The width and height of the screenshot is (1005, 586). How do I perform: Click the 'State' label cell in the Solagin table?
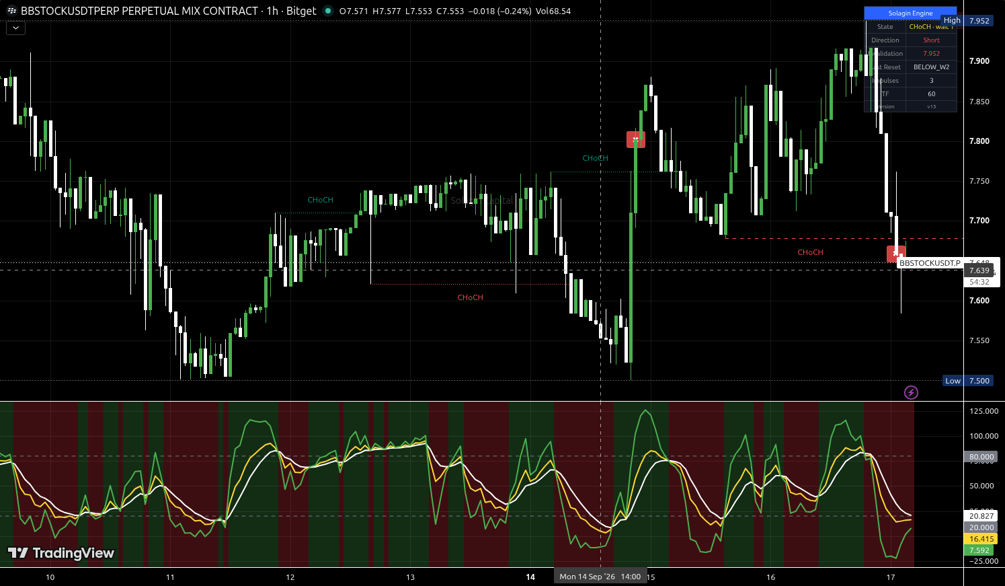pyautogui.click(x=885, y=27)
